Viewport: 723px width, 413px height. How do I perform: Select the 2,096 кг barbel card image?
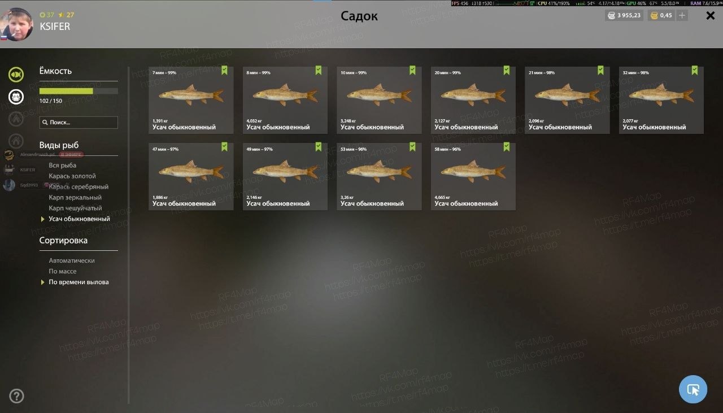pyautogui.click(x=567, y=95)
